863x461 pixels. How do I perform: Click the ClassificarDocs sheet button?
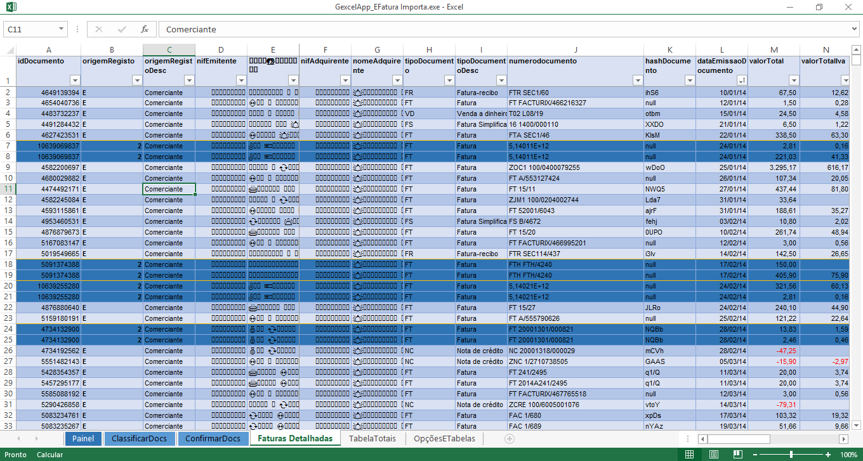(140, 438)
